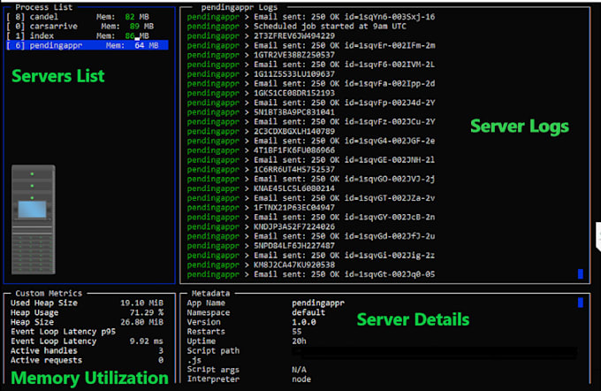Click the logs panel blue scrollbar indicator
601x391 pixels.
(x=581, y=273)
